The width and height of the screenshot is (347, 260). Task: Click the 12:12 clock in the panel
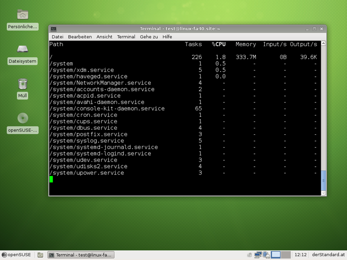(300, 255)
